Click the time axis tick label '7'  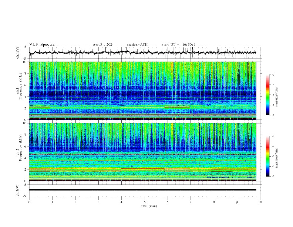tap(191, 202)
